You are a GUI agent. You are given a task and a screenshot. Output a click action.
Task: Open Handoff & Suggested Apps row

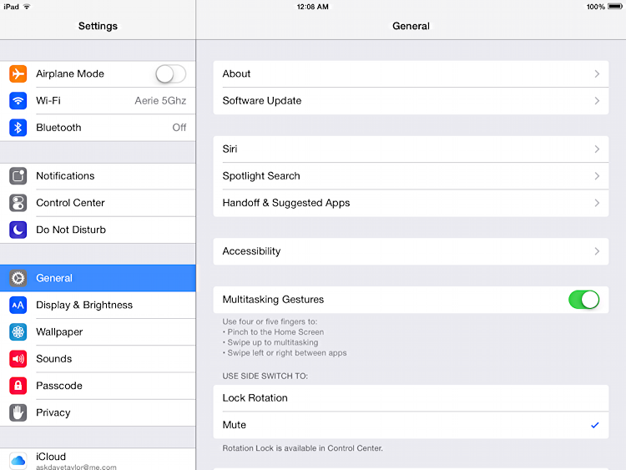411,203
